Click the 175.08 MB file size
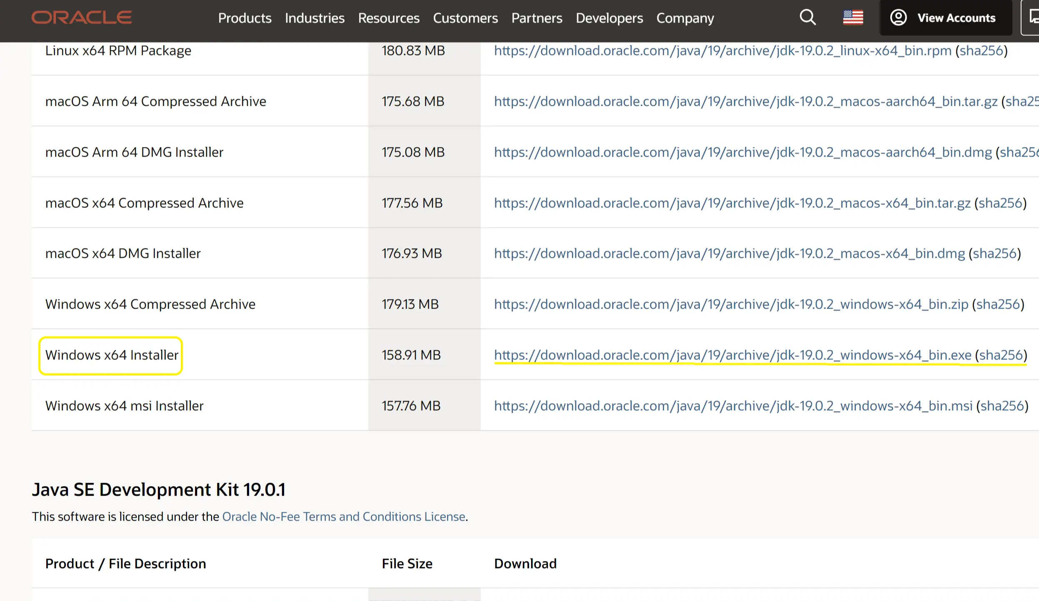Image resolution: width=1039 pixels, height=601 pixels. pos(413,152)
